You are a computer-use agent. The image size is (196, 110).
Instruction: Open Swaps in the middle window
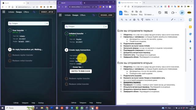(x=75, y=15)
